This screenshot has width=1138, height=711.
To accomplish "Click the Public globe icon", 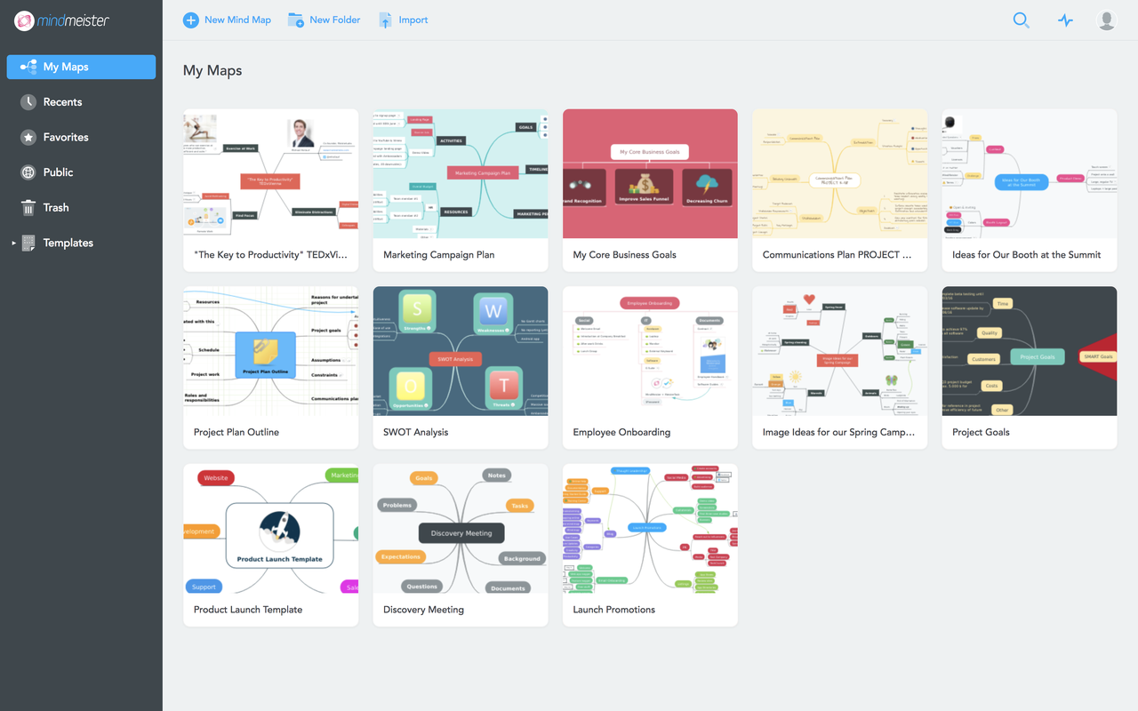I will click(28, 172).
